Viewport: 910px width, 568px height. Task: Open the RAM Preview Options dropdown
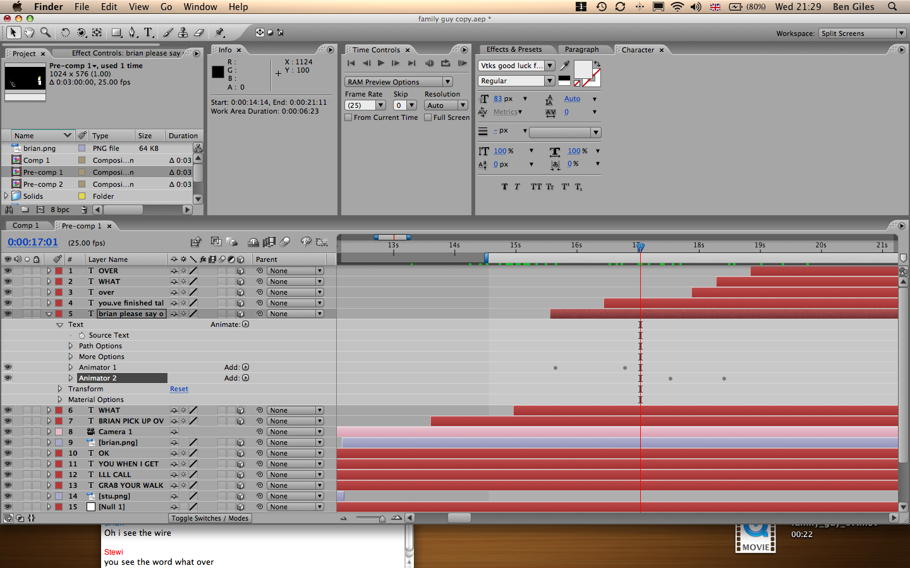click(x=399, y=82)
